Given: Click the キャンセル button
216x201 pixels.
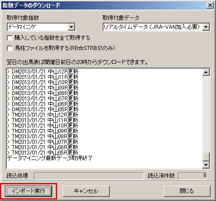Looking at the screenshot, I should point(86,191).
